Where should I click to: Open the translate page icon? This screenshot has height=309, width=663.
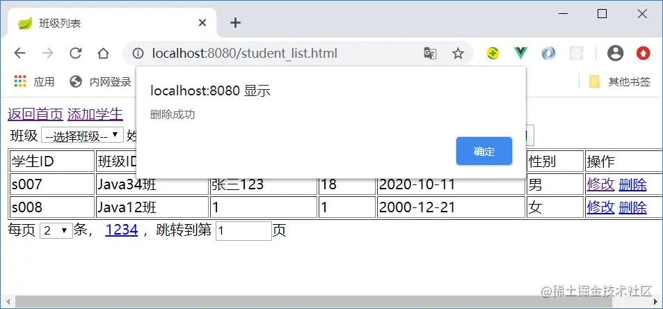pos(430,54)
